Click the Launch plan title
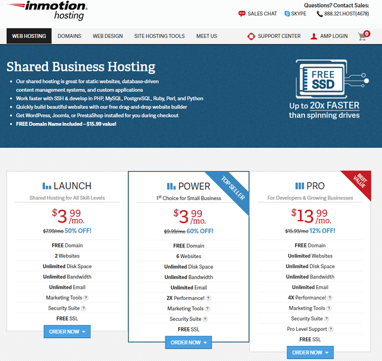 pos(72,186)
